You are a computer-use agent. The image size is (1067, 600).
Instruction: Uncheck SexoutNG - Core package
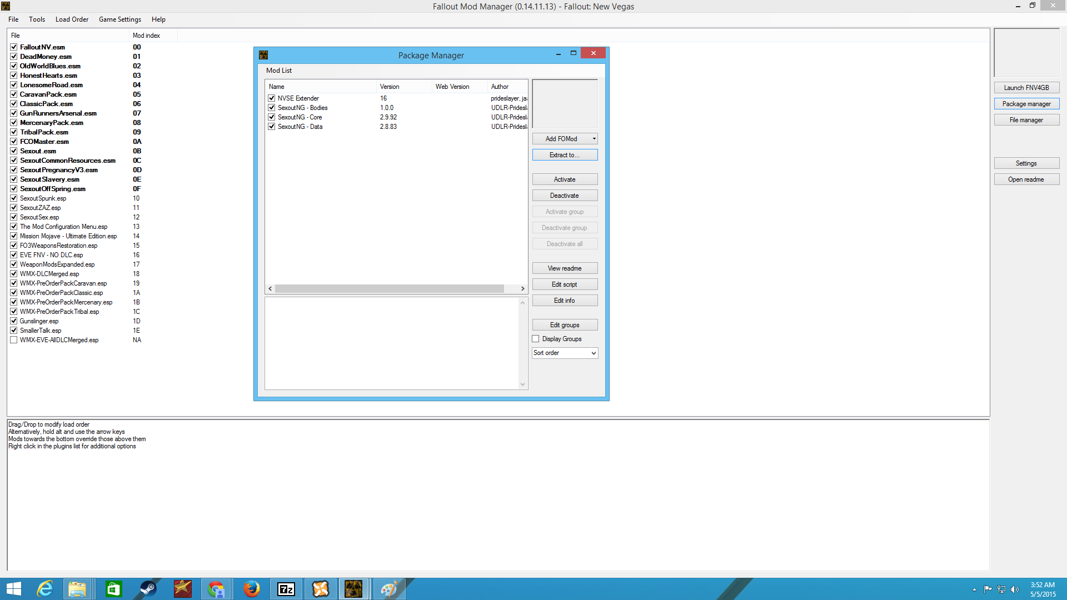tap(272, 117)
